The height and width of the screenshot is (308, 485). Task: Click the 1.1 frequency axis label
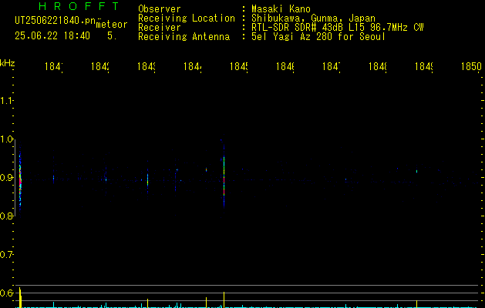tap(6, 101)
